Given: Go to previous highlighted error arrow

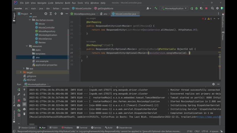Looking at the screenshot, I should tap(214, 19).
